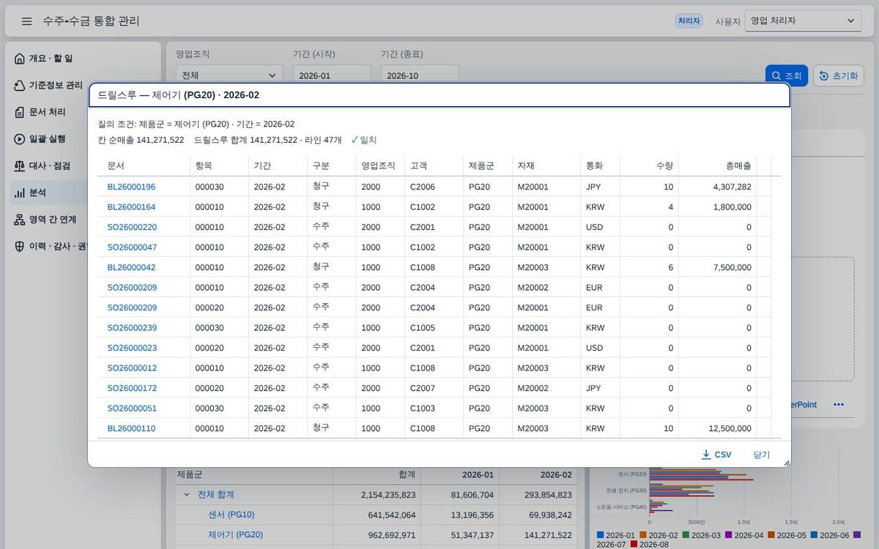This screenshot has height=549, width=879.
Task: Open document SO26000012
Action: coord(132,368)
